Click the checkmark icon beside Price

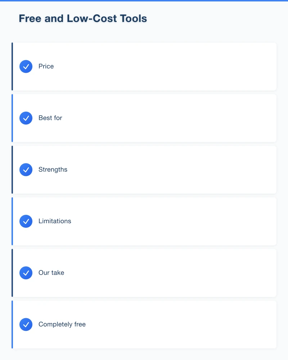coord(26,67)
